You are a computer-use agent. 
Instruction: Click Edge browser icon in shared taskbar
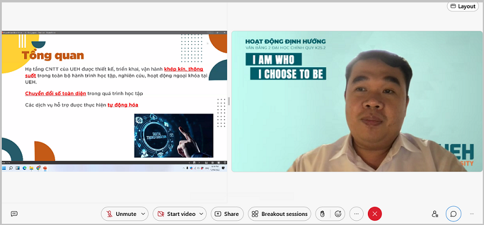[24, 168]
